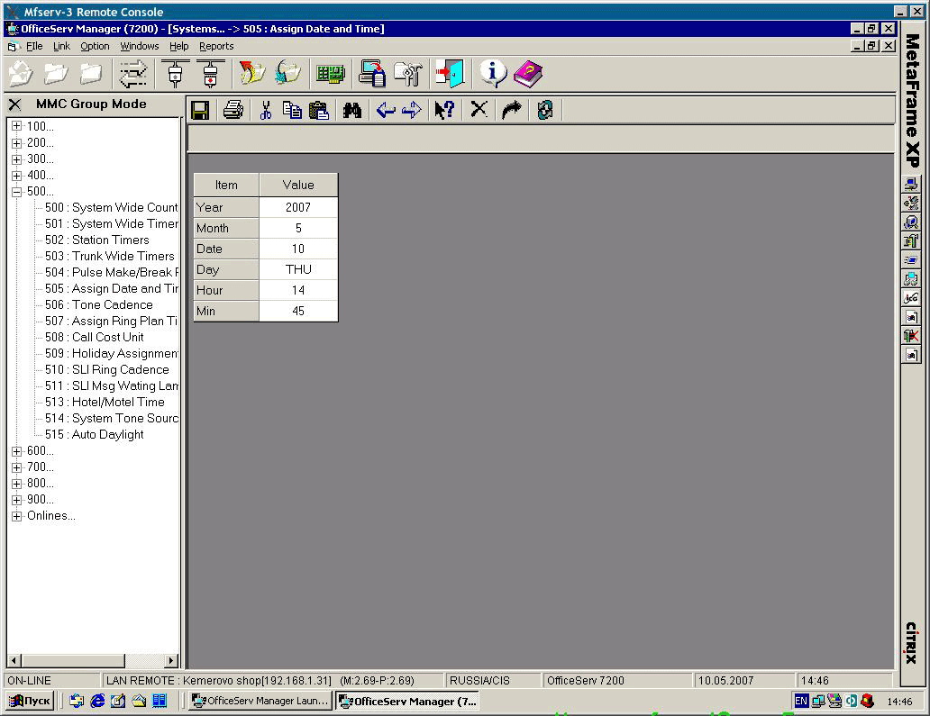
Task: Click the connector with red down arrow icon
Action: click(211, 74)
